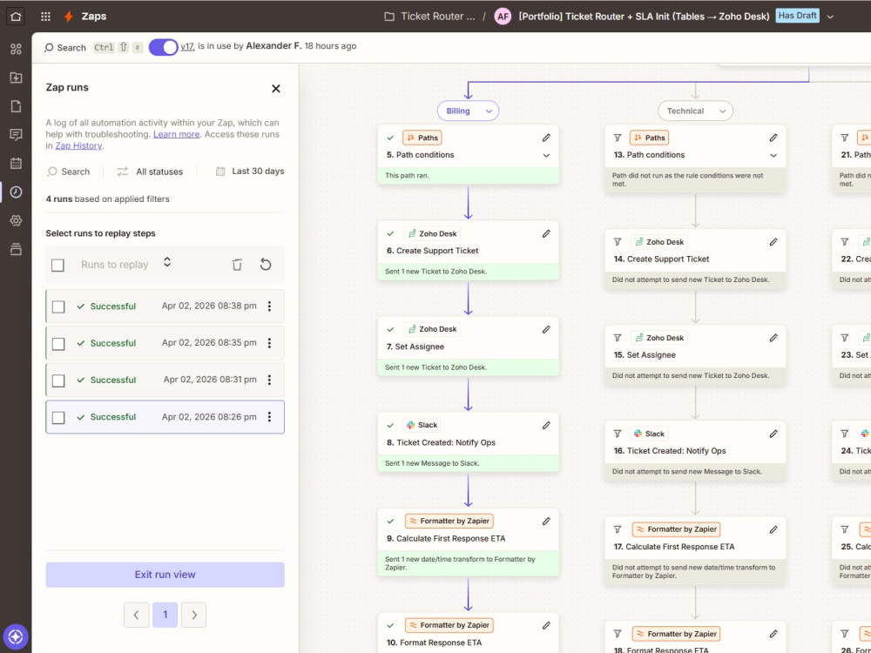This screenshot has height=653, width=871.
Task: Open the dashboard tiles sidebar icon
Action: point(16,49)
